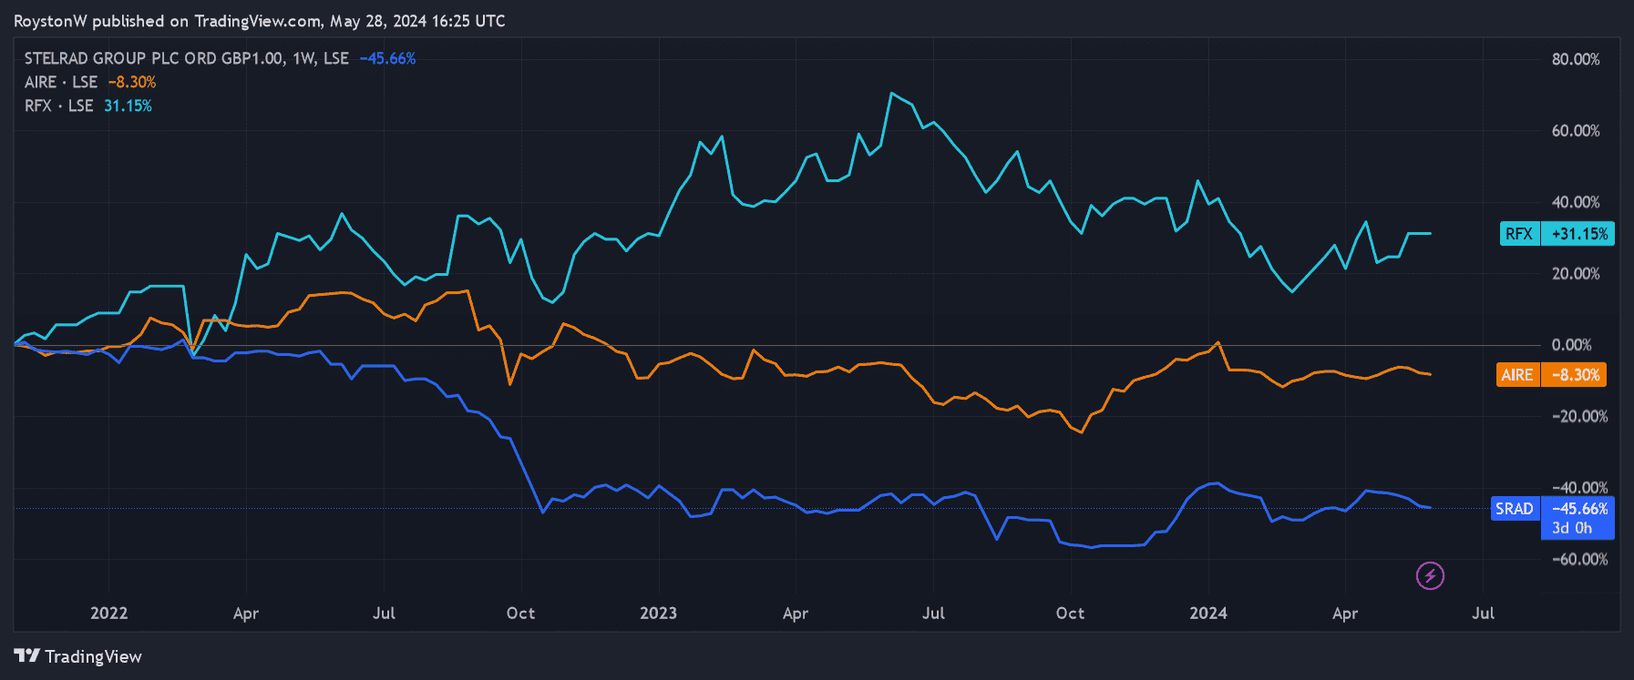The width and height of the screenshot is (1634, 680).
Task: Select the AIRE · LSE legend entry
Action: click(60, 82)
